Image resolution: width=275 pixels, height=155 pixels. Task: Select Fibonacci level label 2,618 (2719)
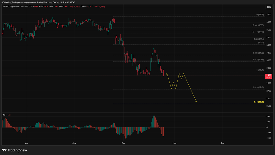(258, 87)
